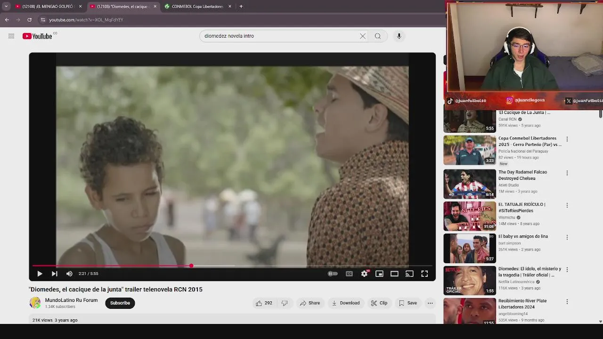Open the tab search dropdown arrow
This screenshot has height=339, width=603.
6,7
